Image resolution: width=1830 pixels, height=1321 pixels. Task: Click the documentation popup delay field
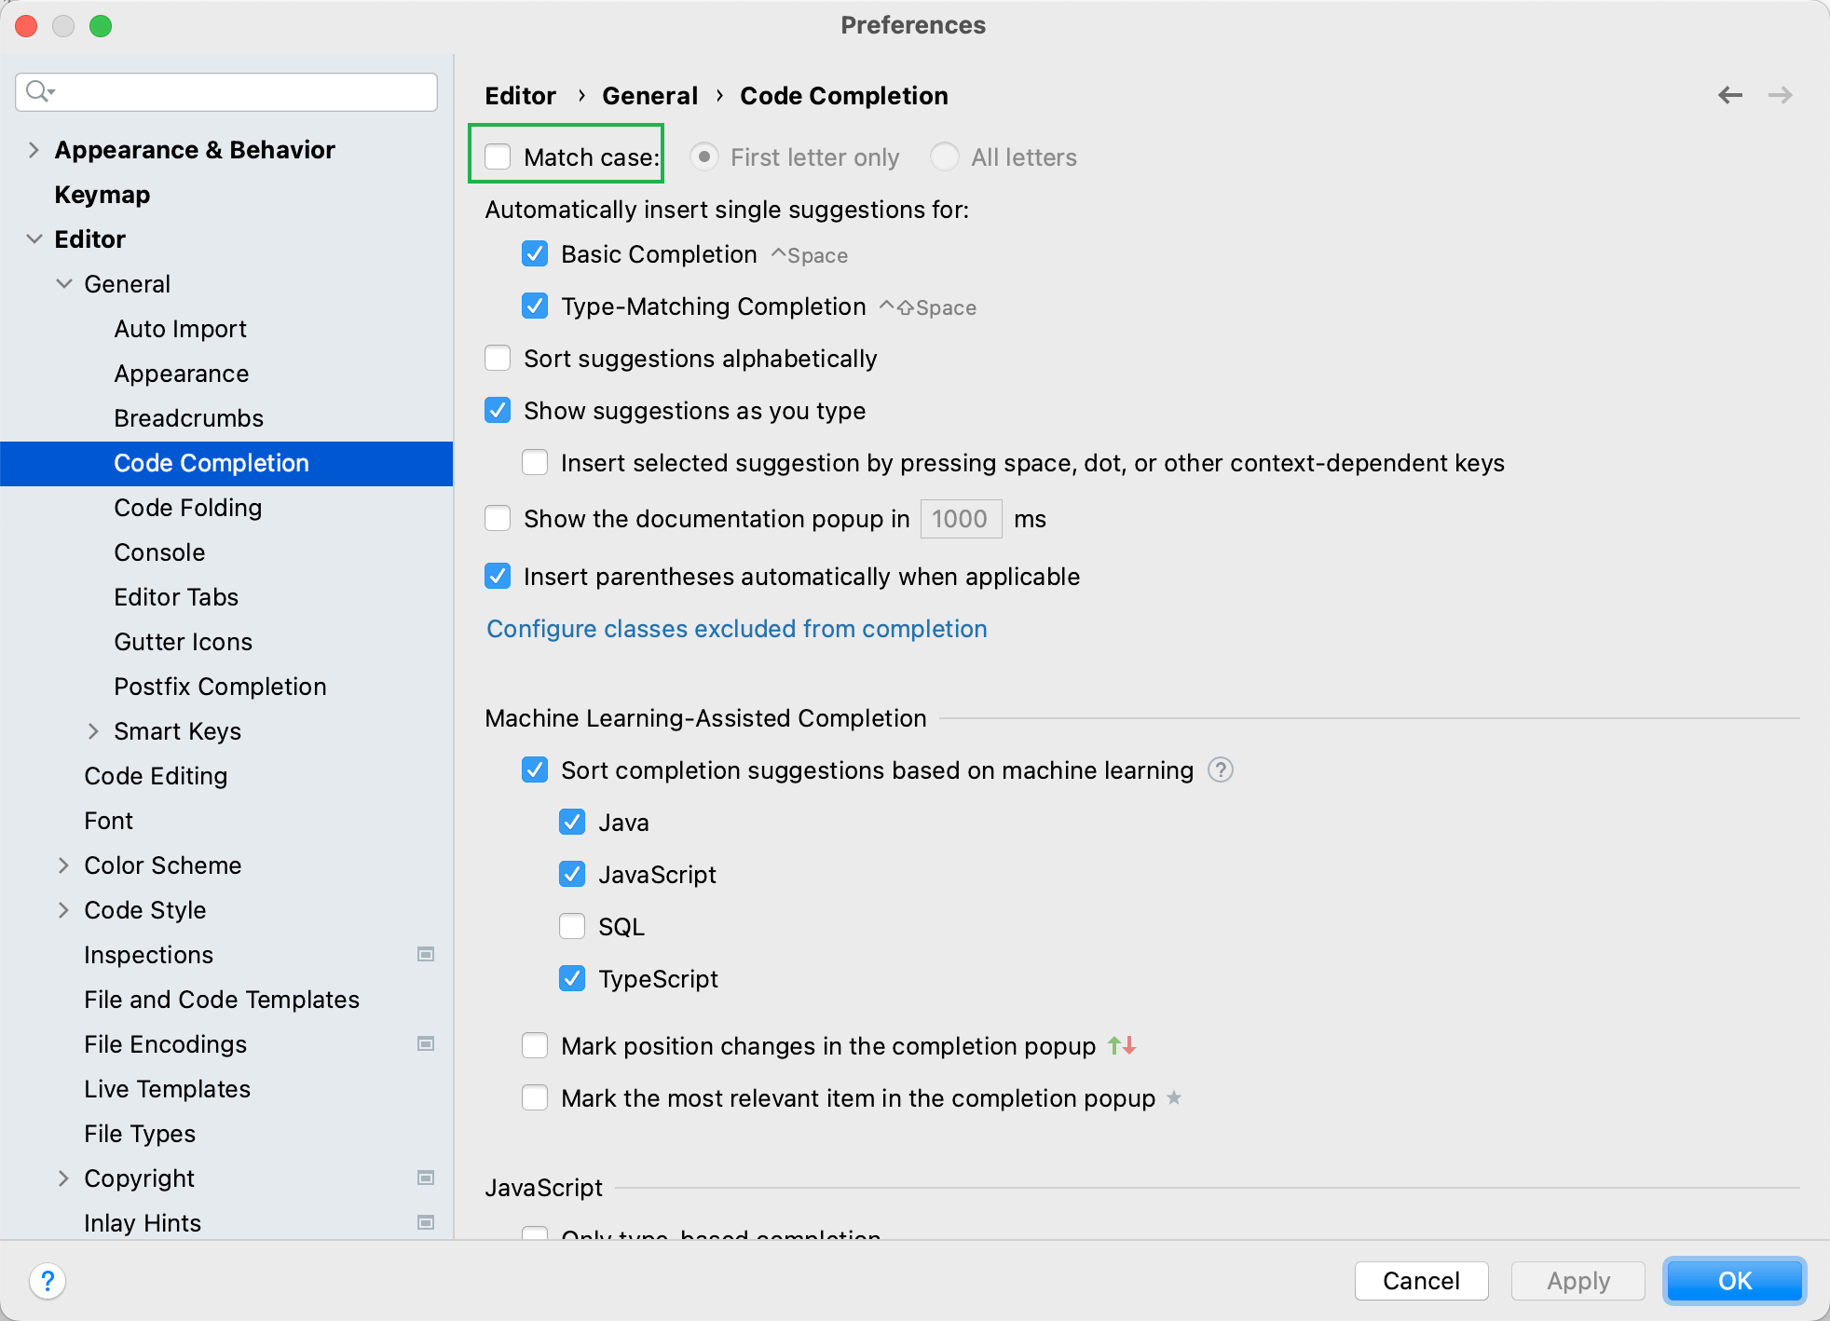click(961, 519)
